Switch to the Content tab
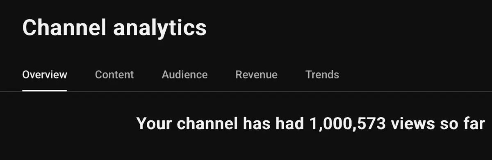The height and width of the screenshot is (160, 492). (x=114, y=75)
